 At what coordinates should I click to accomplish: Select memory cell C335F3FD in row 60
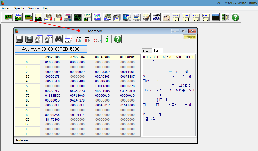tap(127, 91)
